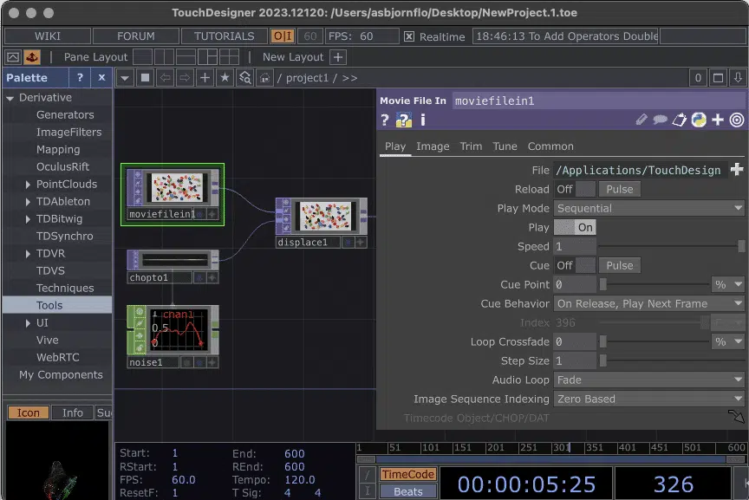Expand the UI folder
Screen dimensions: 749x500
pyautogui.click(x=28, y=323)
